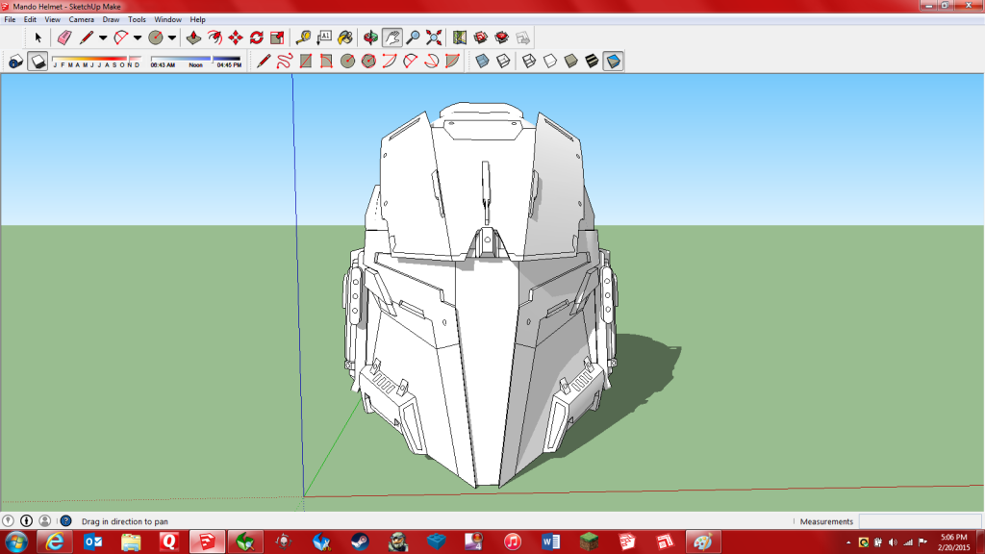Select the Arc tool in top toolbar
Screen dimensions: 985x554
(x=120, y=38)
